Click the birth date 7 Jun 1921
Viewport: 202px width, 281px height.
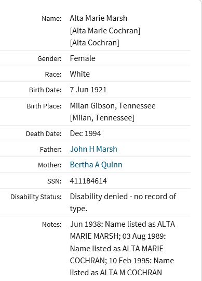[88, 90]
